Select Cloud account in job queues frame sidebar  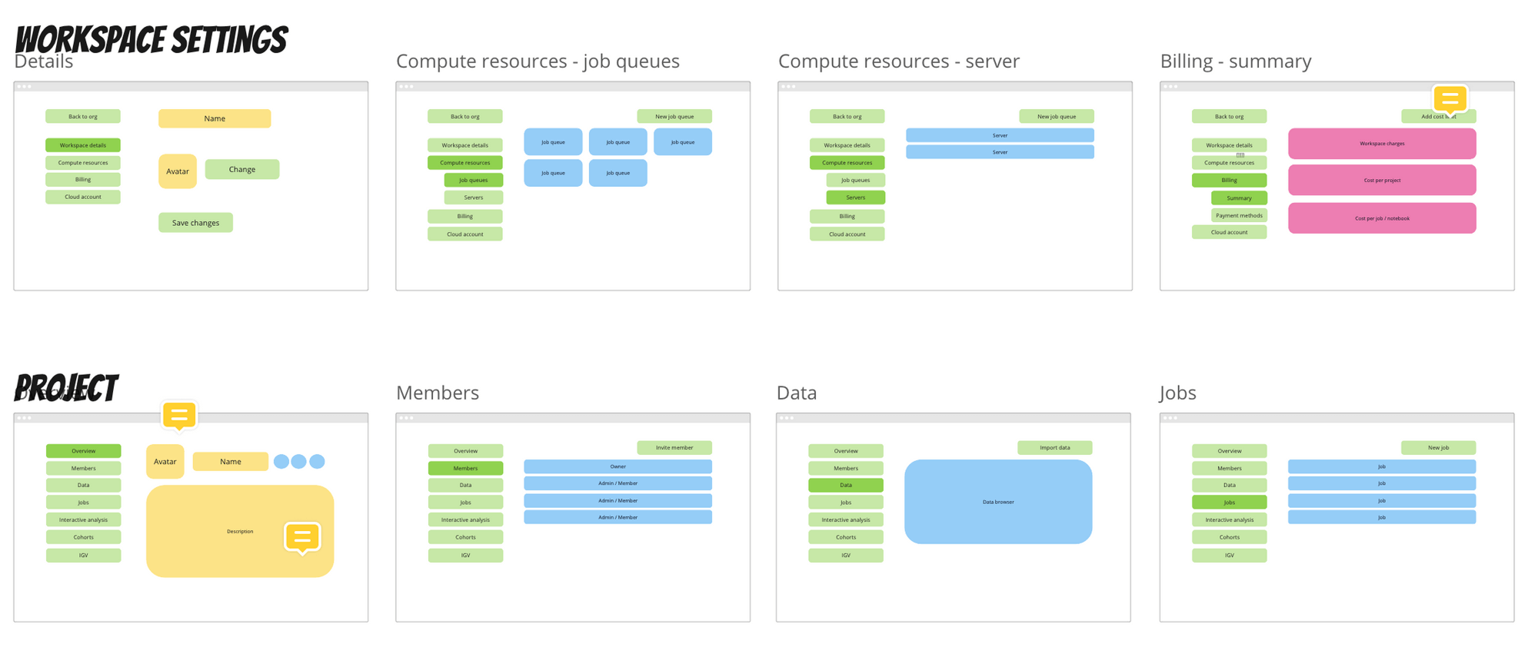point(465,234)
